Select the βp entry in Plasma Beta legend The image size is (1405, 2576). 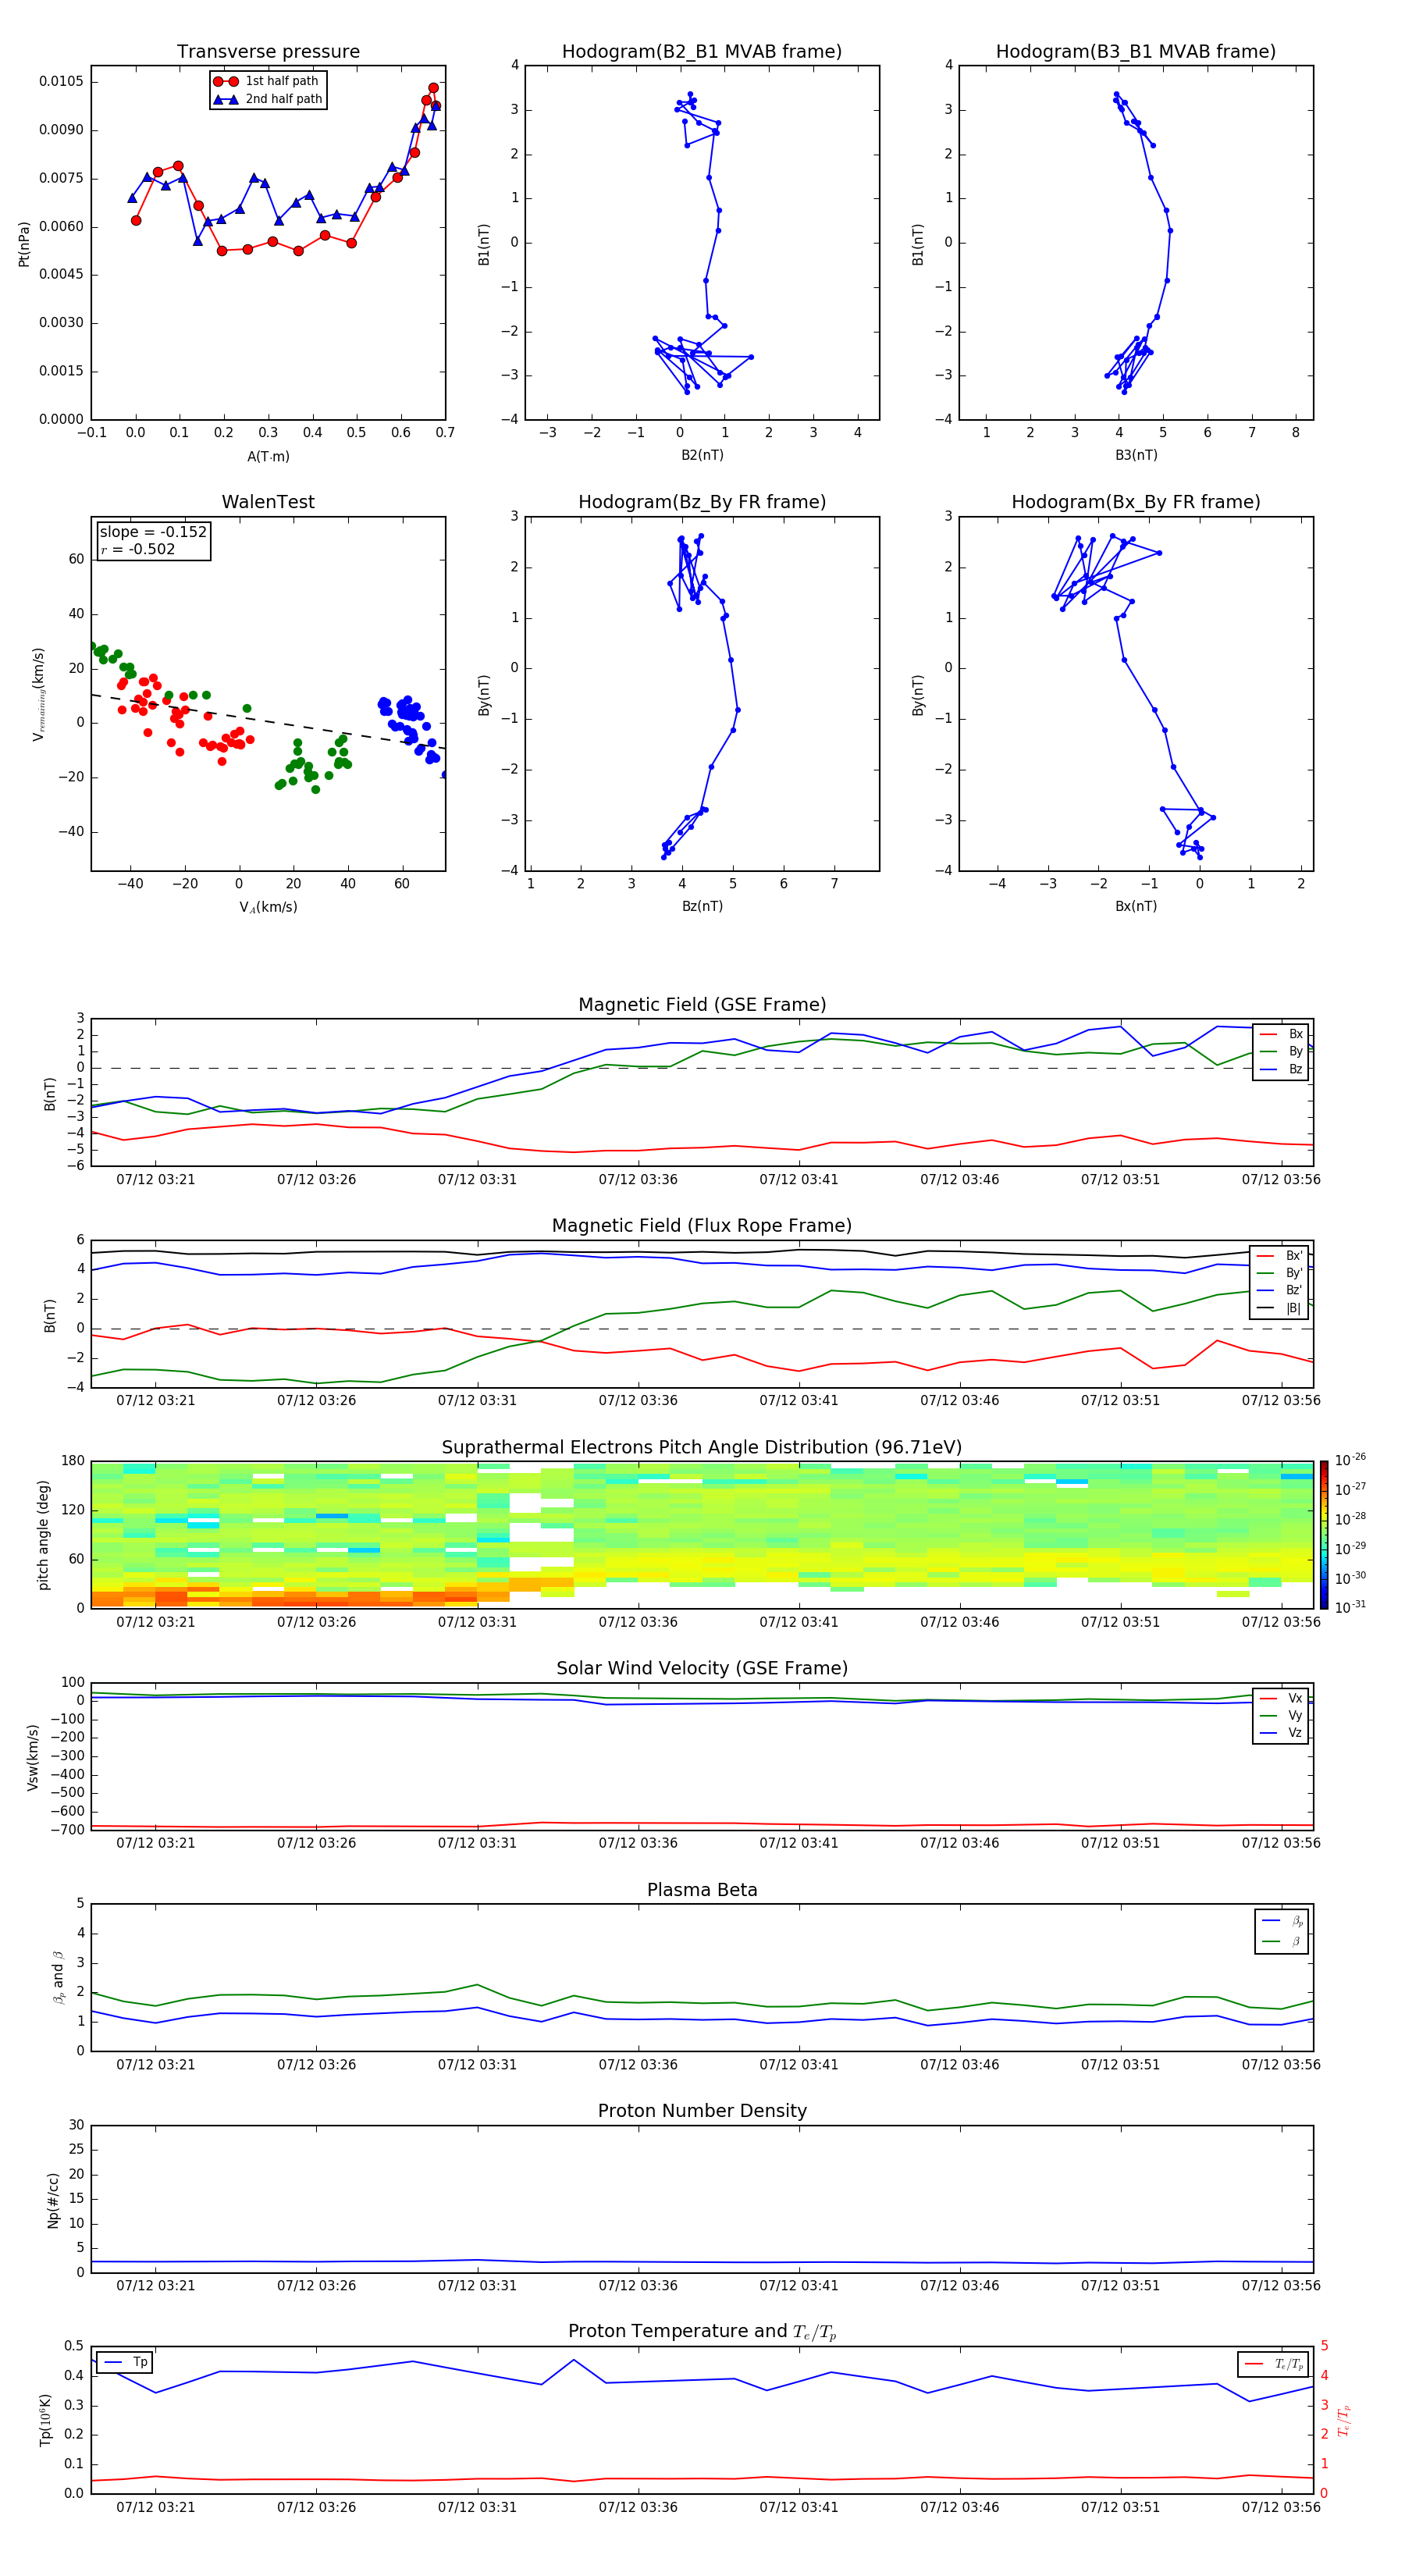tap(1282, 1921)
